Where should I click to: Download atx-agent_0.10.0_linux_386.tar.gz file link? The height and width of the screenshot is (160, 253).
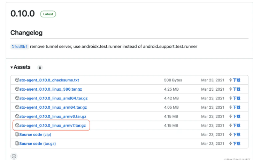[51, 89]
